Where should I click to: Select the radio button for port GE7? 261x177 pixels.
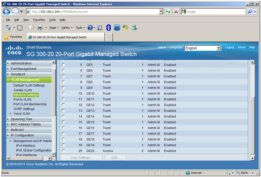63,76
